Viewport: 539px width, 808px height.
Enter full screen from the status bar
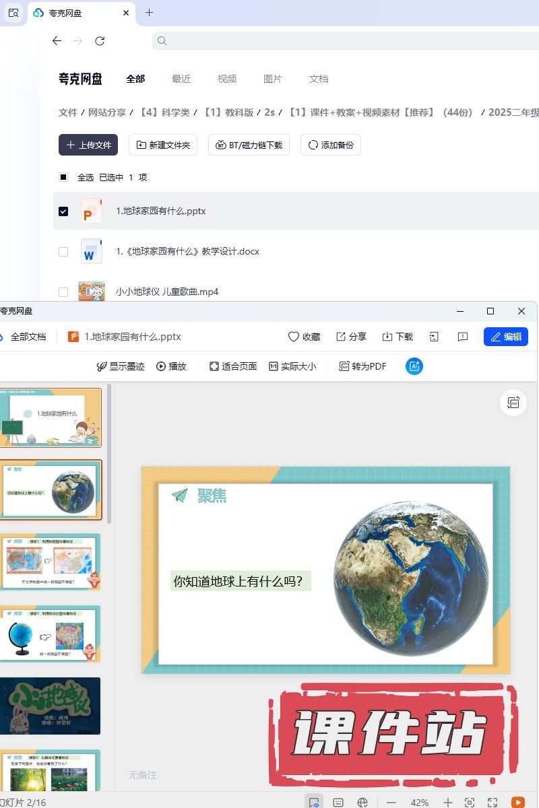point(493,802)
